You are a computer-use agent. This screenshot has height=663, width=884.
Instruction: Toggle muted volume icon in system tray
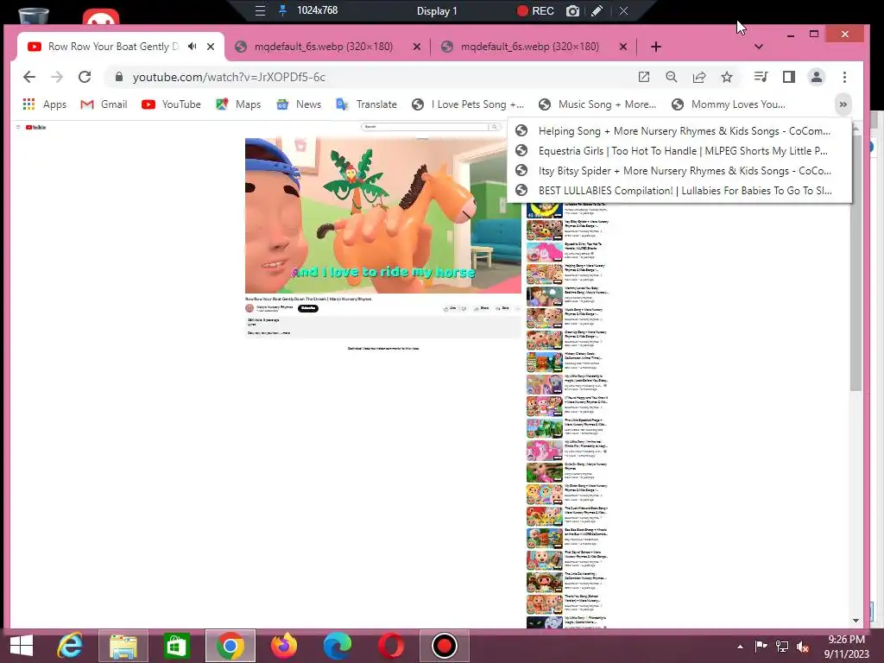[x=803, y=647]
